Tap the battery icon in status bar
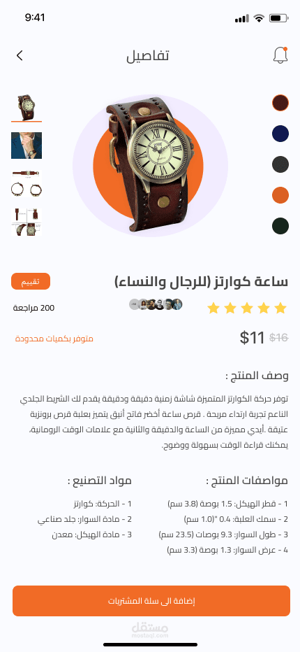The image size is (300, 652). [278, 18]
